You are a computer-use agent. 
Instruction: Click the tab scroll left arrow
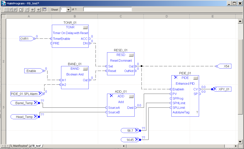(3, 146)
